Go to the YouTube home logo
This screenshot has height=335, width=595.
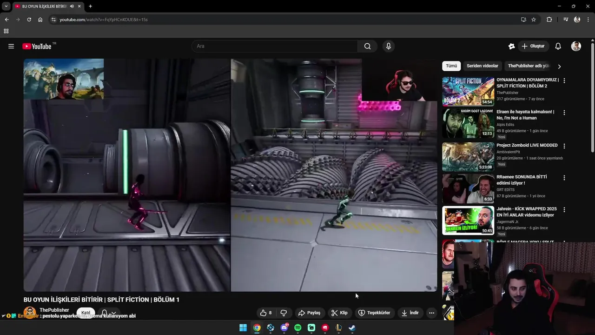coord(37,46)
